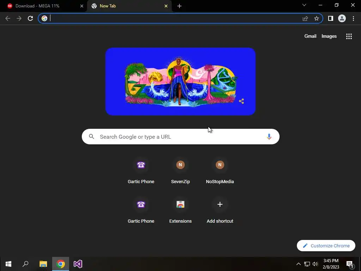Add a new shortcut tile
The image size is (361, 271).
click(220, 211)
